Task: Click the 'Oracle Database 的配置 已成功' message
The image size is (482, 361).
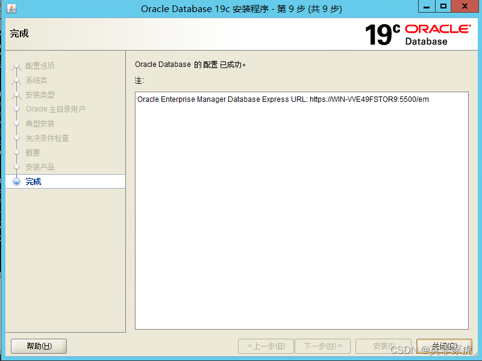Action: click(x=190, y=64)
